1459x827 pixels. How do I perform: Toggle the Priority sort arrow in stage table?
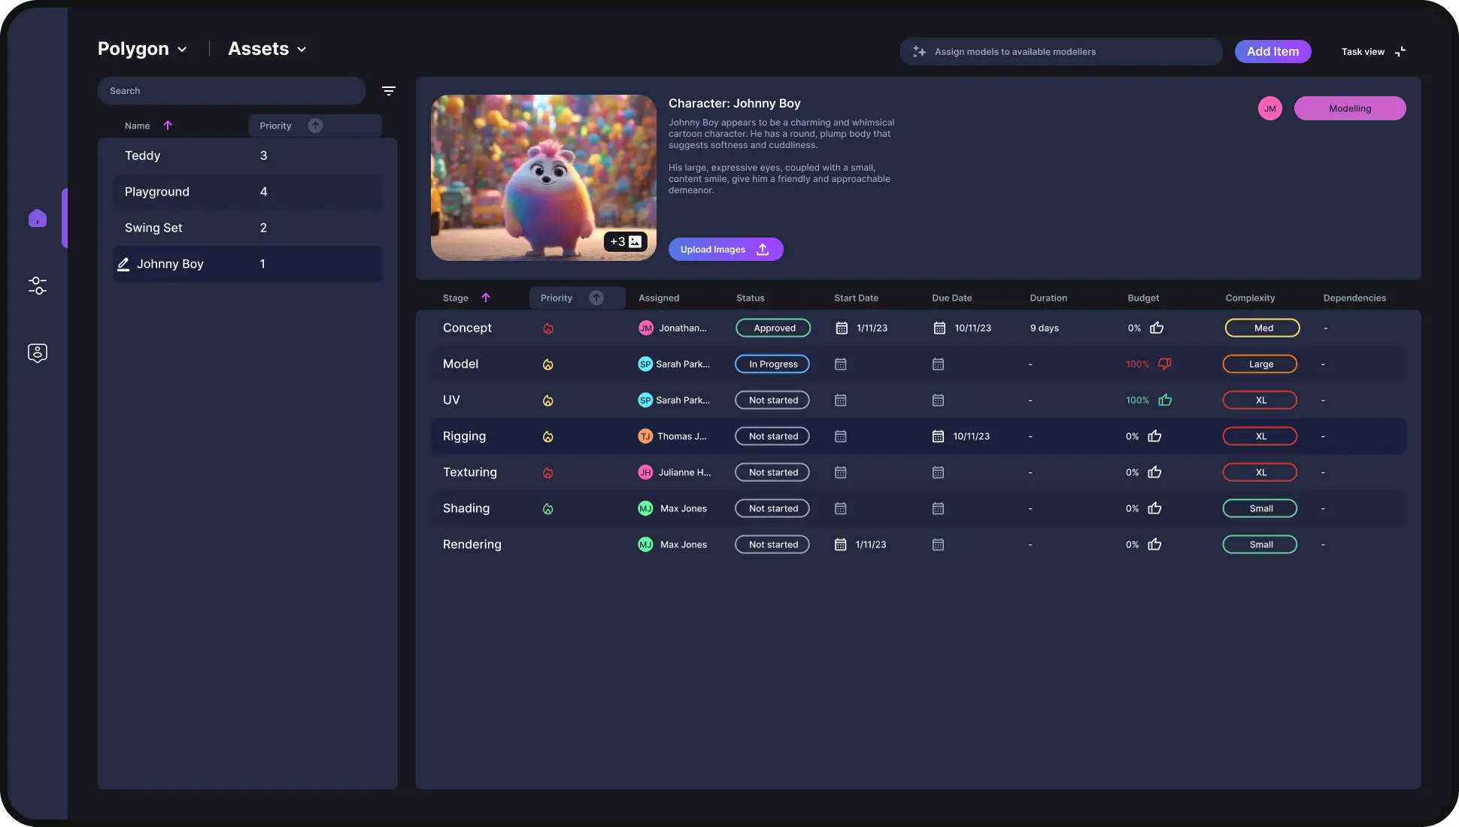pos(596,298)
